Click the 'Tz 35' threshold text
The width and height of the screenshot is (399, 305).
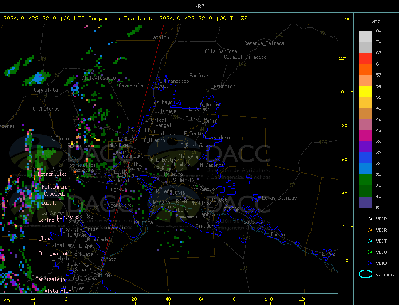coord(239,19)
